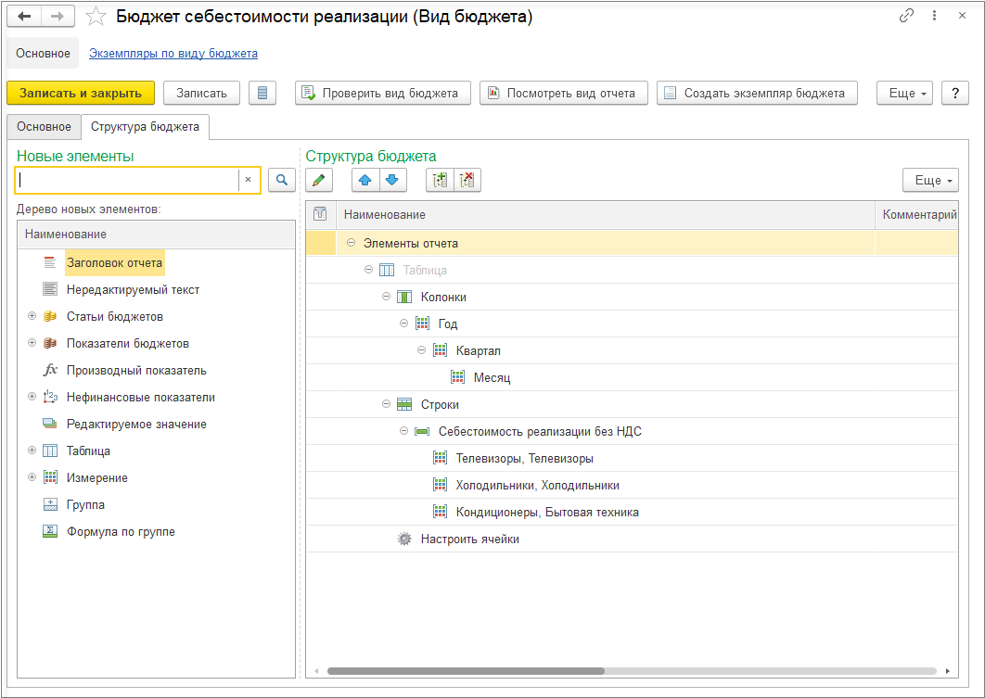Select the Настроить ячейки row
Viewport: 985px width, 698px height.
[469, 539]
